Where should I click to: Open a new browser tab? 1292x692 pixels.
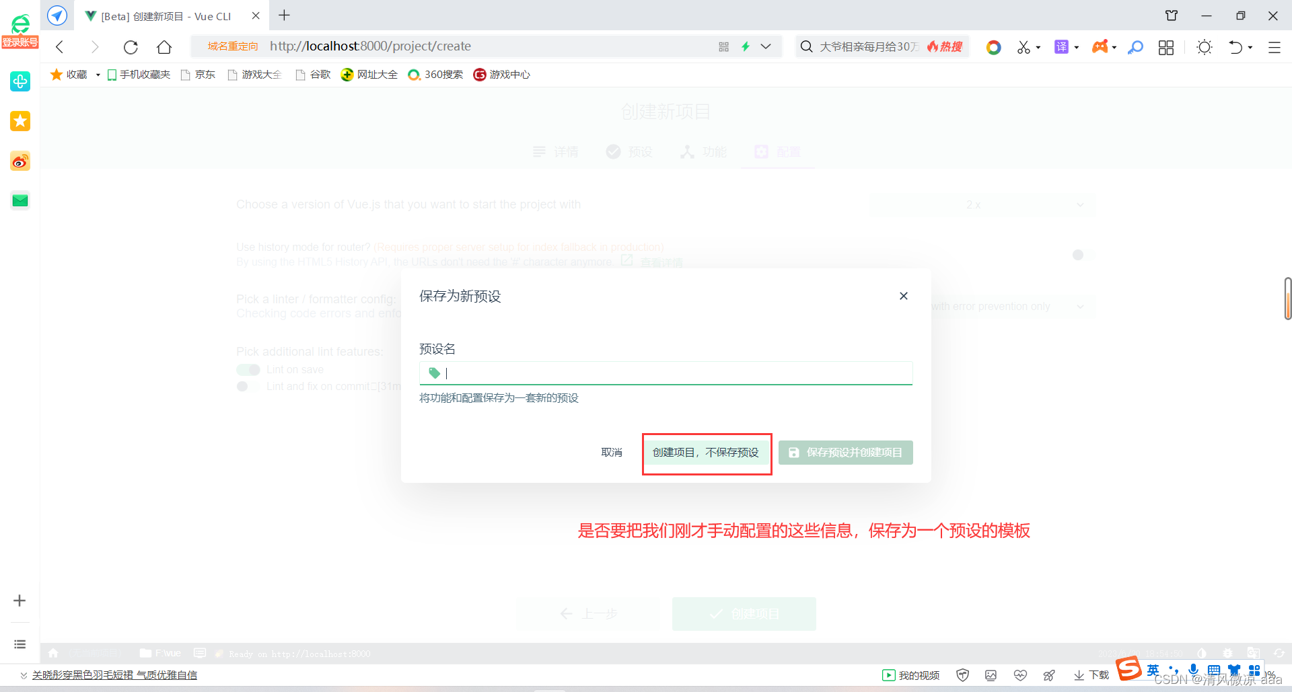point(285,15)
